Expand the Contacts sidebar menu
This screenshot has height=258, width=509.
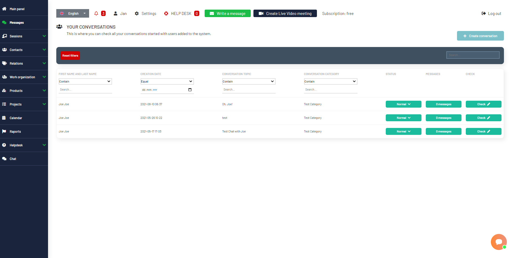pos(16,50)
